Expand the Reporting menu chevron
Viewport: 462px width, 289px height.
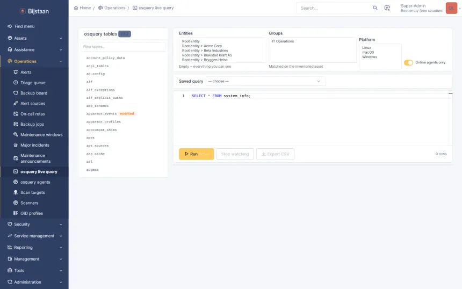(x=61, y=248)
